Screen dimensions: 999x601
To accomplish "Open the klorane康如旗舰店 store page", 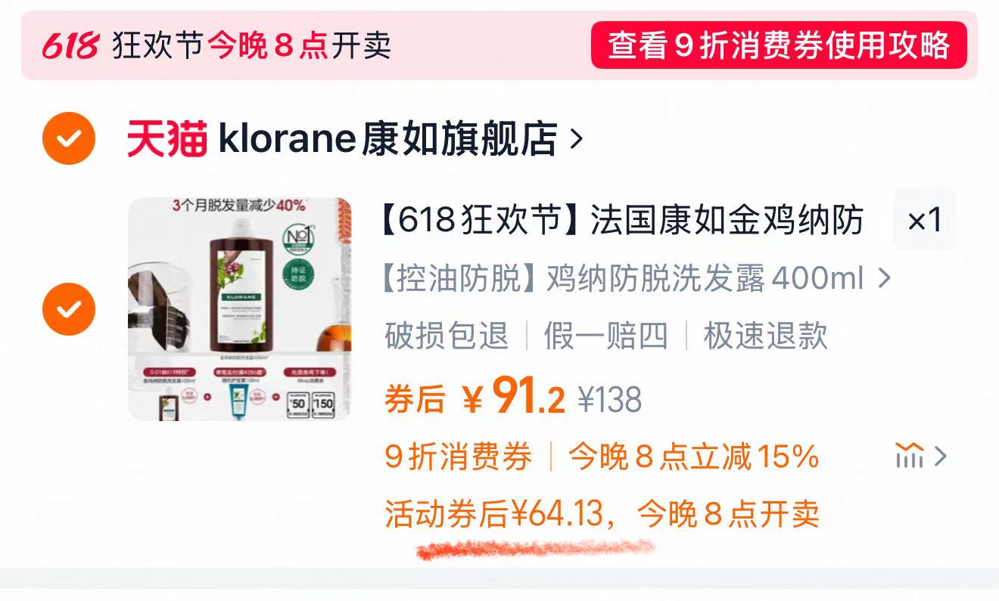I will pos(387,139).
